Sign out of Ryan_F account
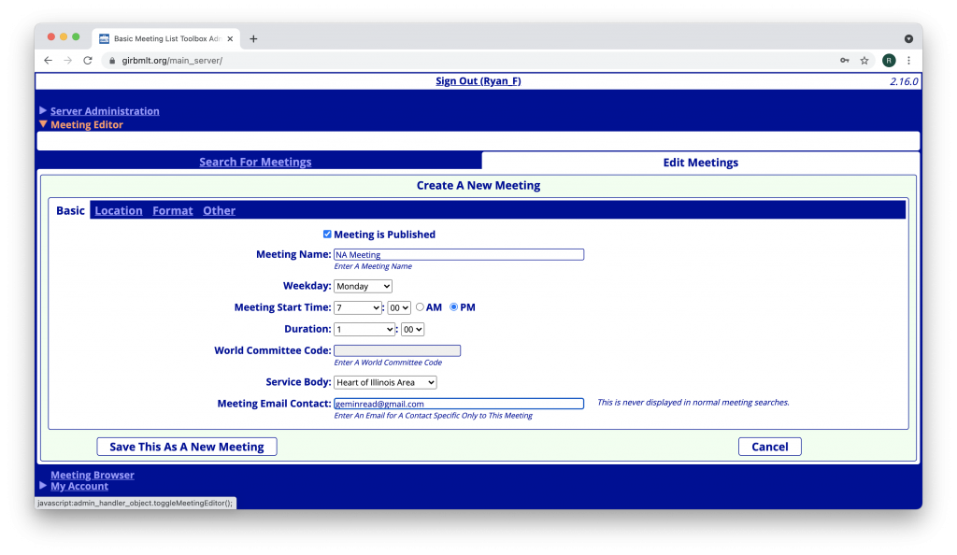The width and height of the screenshot is (957, 555). coord(478,81)
